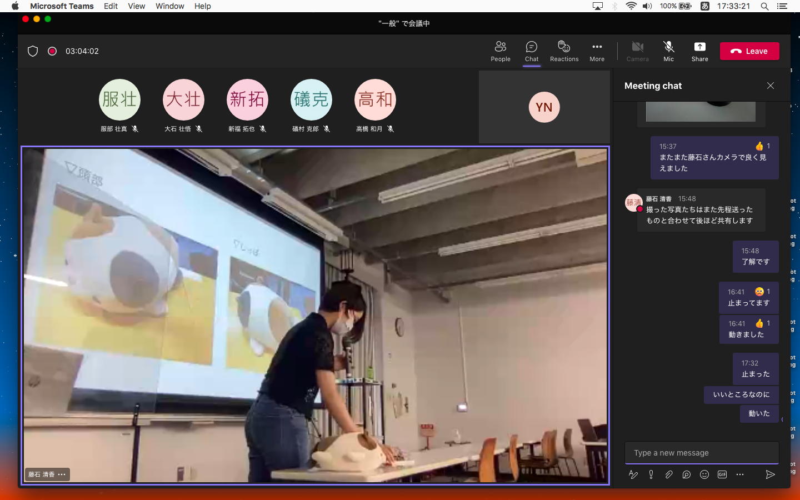The width and height of the screenshot is (800, 500).
Task: Turn on the Camera
Action: pyautogui.click(x=638, y=51)
